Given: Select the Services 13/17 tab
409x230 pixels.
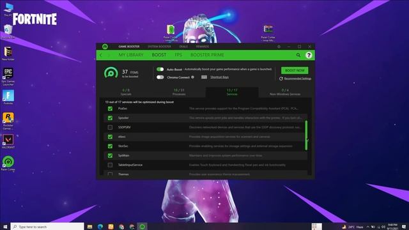Looking at the screenshot, I should click(x=232, y=92).
